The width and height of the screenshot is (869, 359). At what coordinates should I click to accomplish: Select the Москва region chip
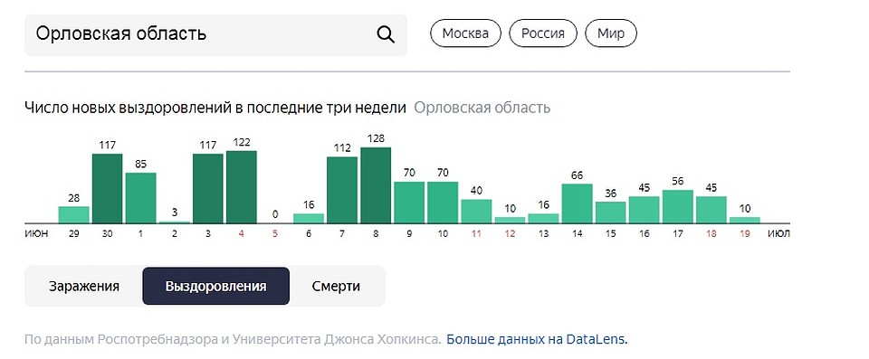pos(465,33)
